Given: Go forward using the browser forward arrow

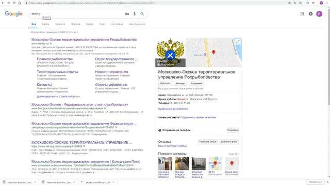Looking at the screenshot, I should point(8,3).
